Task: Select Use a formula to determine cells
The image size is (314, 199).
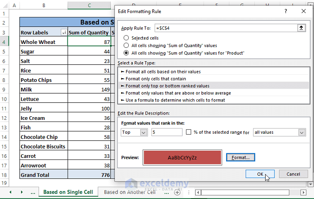Action: [x=214, y=100]
